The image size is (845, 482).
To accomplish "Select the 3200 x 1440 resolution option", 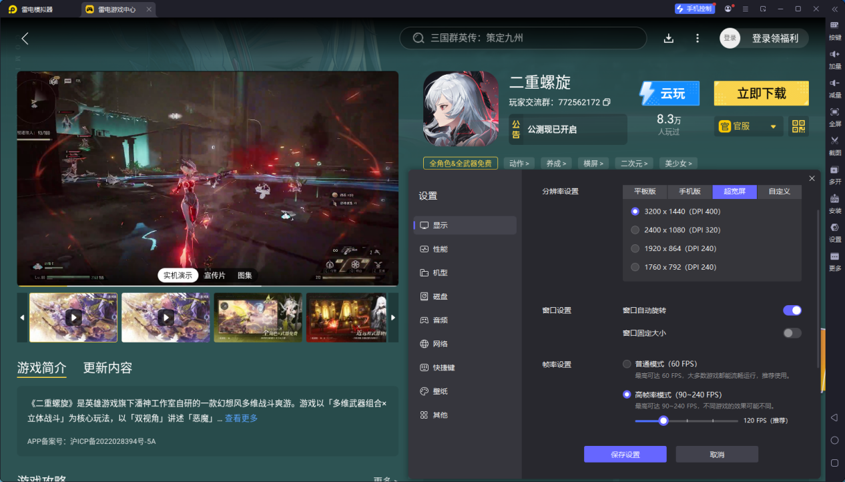I will (635, 212).
